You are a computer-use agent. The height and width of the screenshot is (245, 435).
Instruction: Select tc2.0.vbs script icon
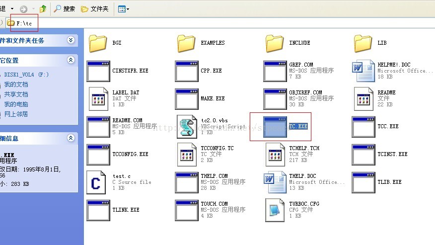(x=187, y=127)
